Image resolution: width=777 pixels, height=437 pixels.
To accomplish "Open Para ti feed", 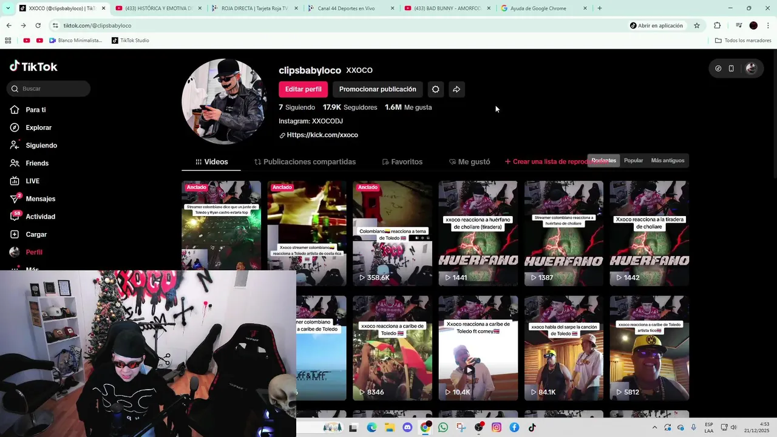I will click(35, 110).
